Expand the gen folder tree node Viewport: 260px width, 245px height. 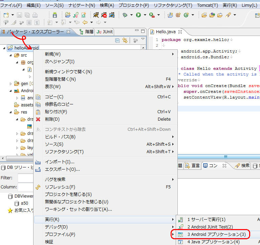click(10, 84)
